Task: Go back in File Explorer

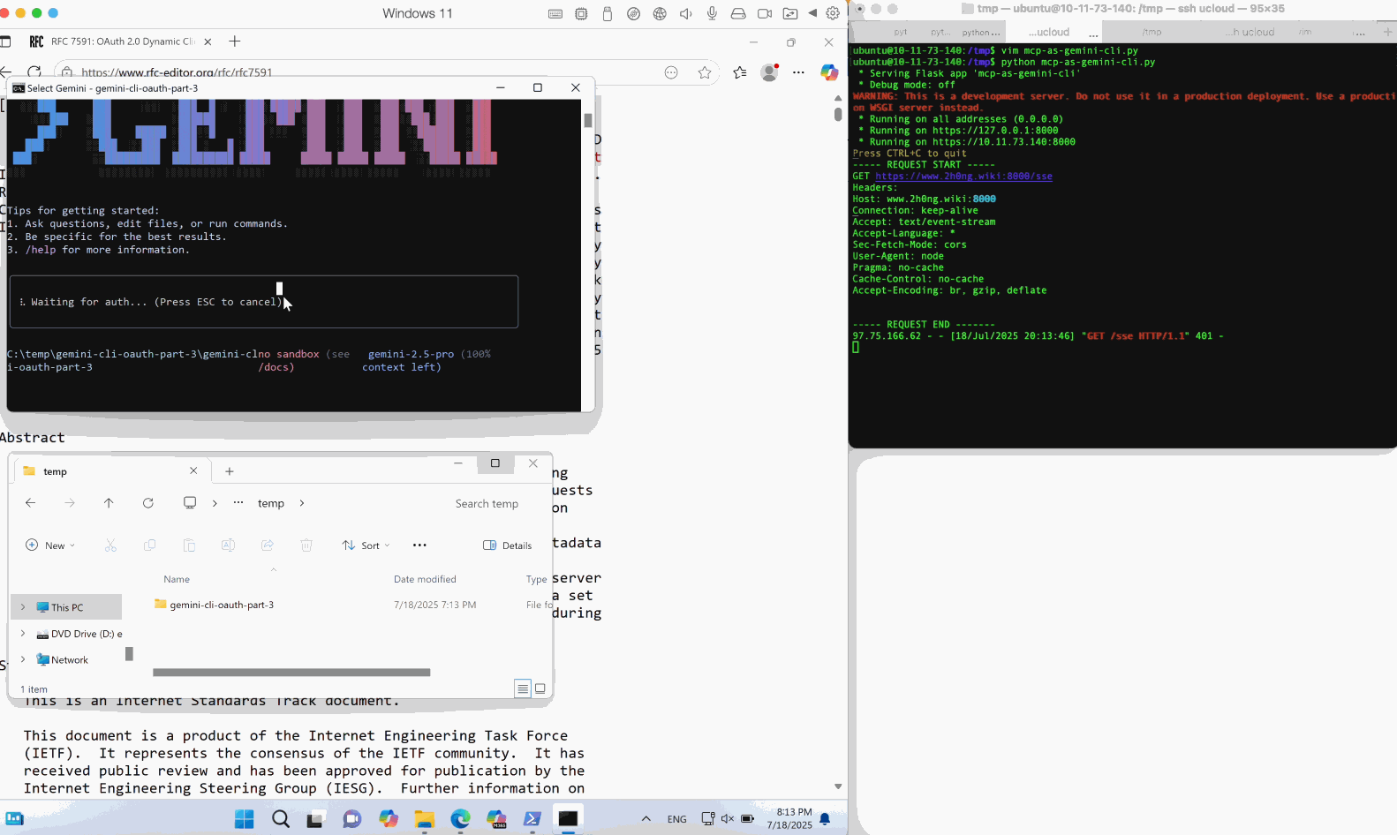Action: [31, 503]
